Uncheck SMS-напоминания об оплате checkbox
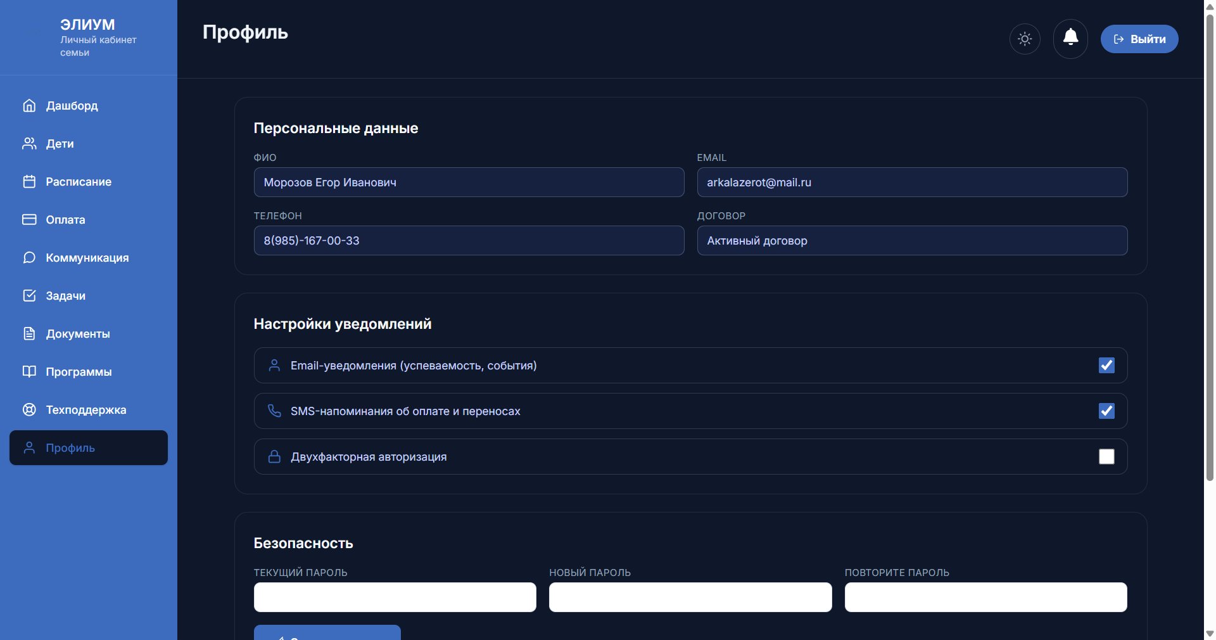Viewport: 1216px width, 640px height. [1106, 411]
